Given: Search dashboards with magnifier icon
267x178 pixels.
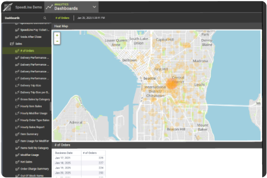Looking at the screenshot, I should 45,18.
